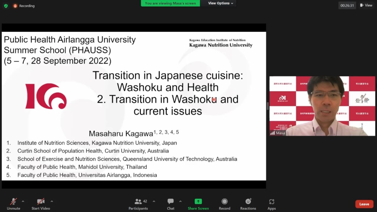
Task: Expand video options caret beside Start Video
Action: [52, 201]
